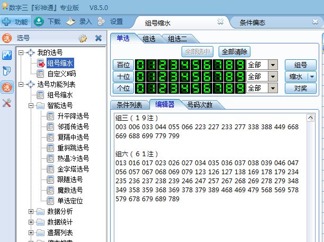324x242 pixels.
Task: Open the 功能 function menu
Action: click(x=15, y=22)
